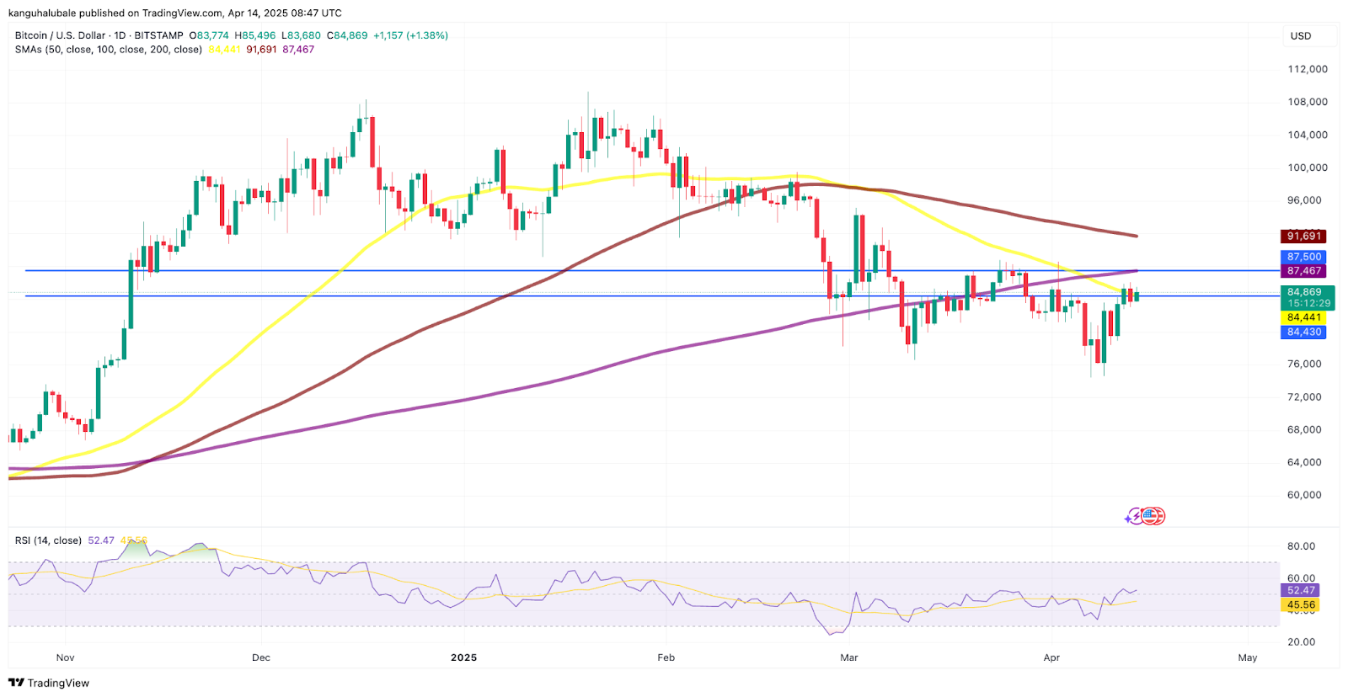Click the TradingView logo in bottom-left corner

click(49, 683)
